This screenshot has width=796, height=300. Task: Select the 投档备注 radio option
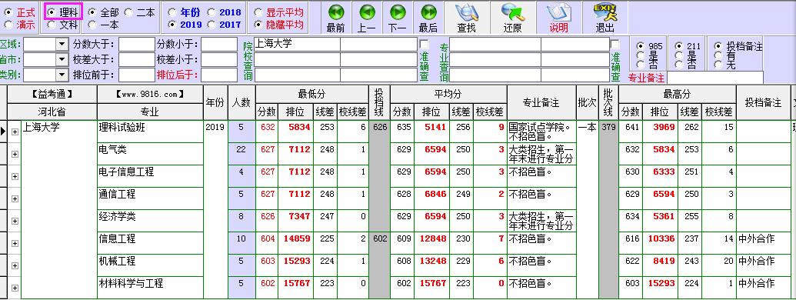718,46
